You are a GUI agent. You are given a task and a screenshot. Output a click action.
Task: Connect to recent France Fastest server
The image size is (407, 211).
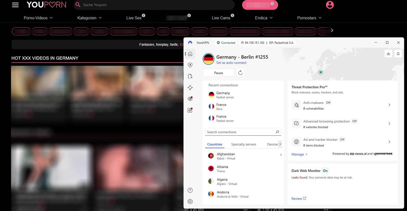(243, 118)
